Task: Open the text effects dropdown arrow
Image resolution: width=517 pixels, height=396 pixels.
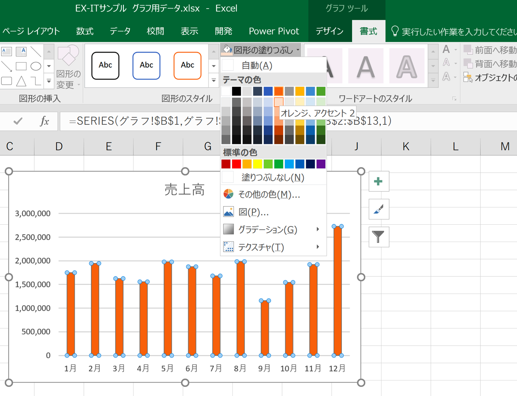Action: tap(456, 77)
